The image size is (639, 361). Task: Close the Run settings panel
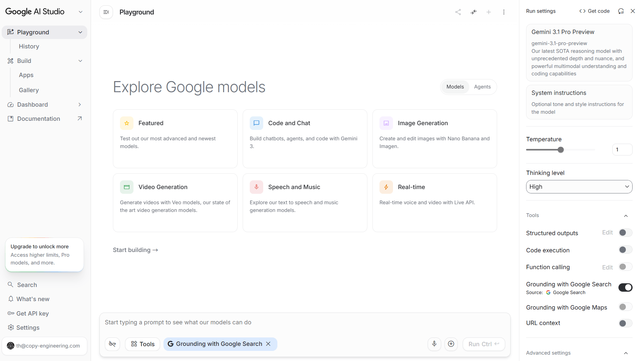click(x=633, y=11)
